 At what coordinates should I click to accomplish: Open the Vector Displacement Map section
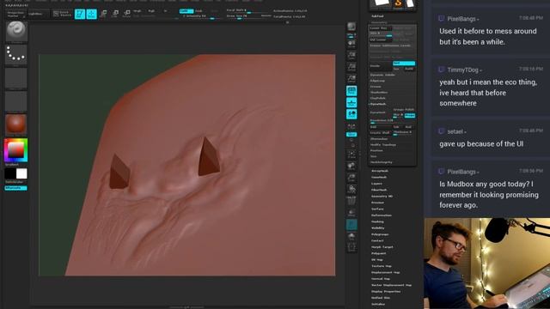pyautogui.click(x=392, y=285)
